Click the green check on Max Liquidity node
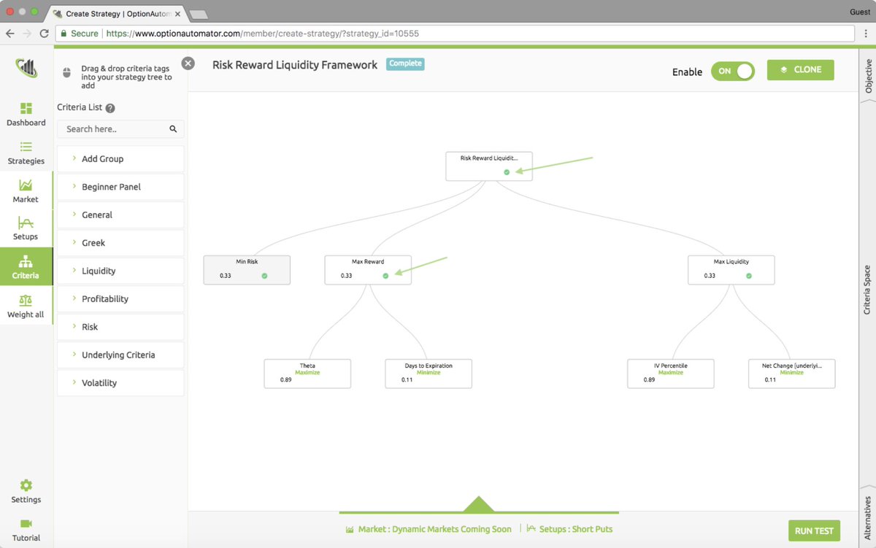This screenshot has width=876, height=548. point(748,274)
